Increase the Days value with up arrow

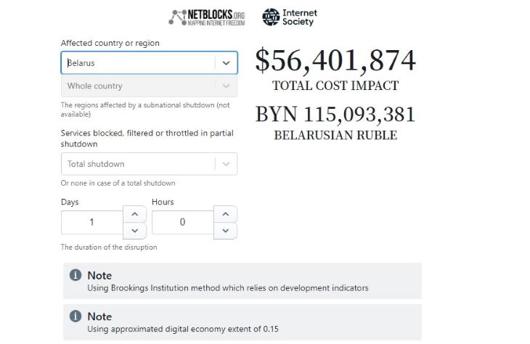coord(135,214)
